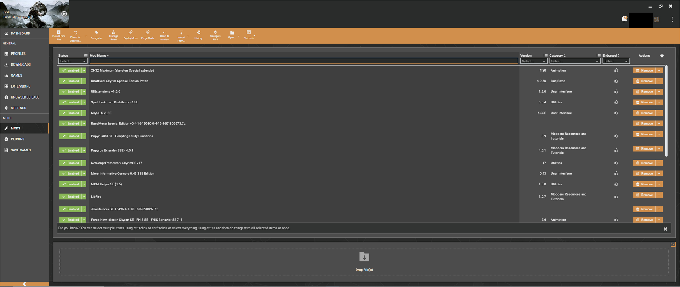The height and width of the screenshot is (287, 680).
Task: Disable Unofficial Skyrim Special Edition Patch
Action: tap(70, 81)
